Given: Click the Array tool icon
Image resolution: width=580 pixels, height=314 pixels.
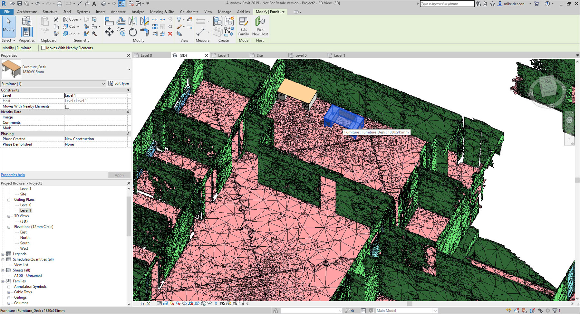Looking at the screenshot, I should pyautogui.click(x=155, y=26).
